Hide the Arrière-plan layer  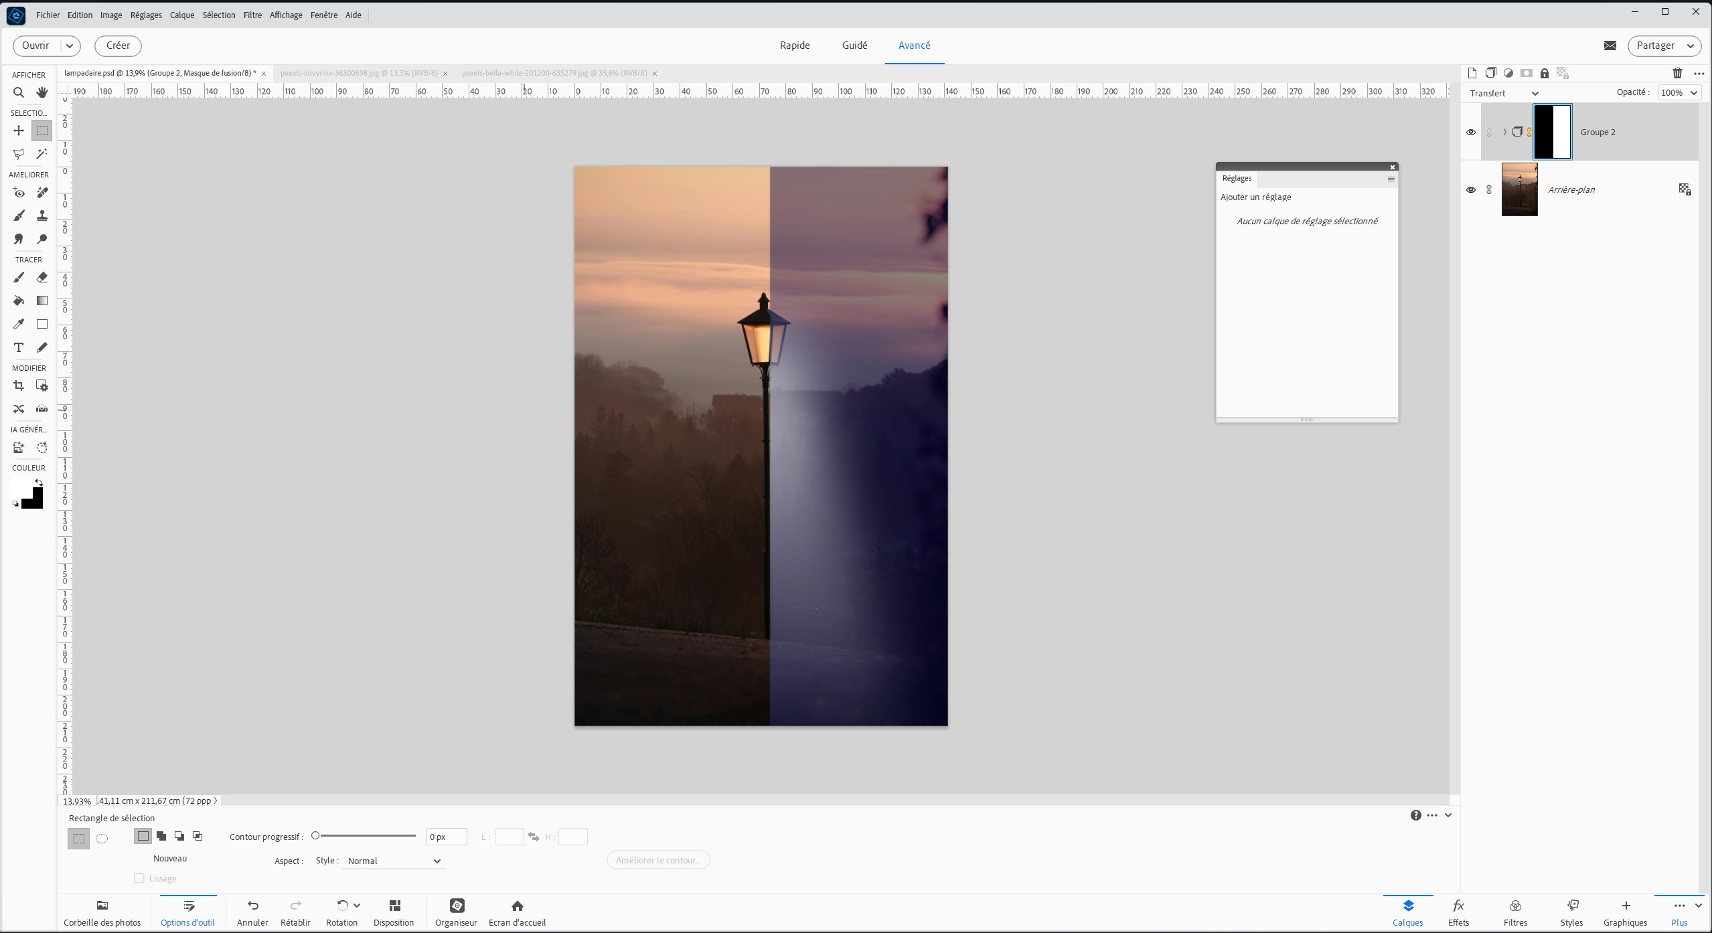tap(1470, 190)
